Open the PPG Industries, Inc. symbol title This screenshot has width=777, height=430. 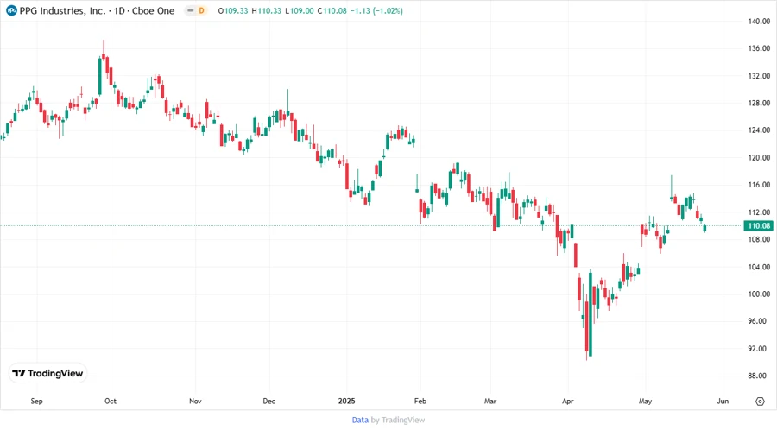click(97, 10)
